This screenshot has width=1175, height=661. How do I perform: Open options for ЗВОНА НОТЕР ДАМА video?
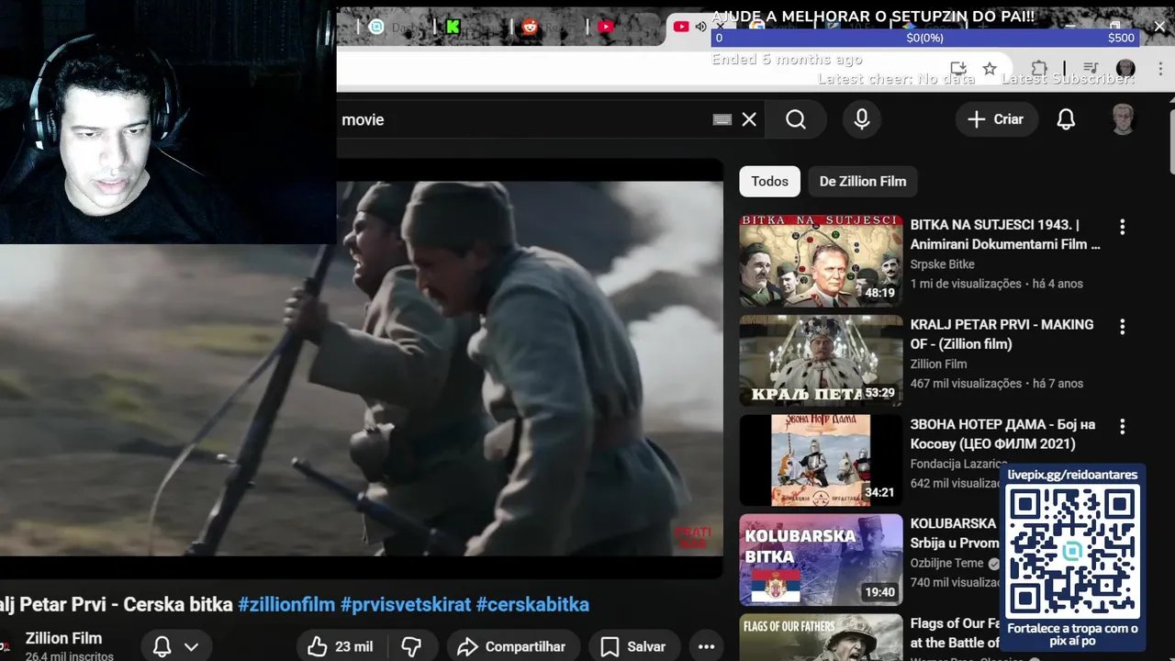(x=1122, y=427)
